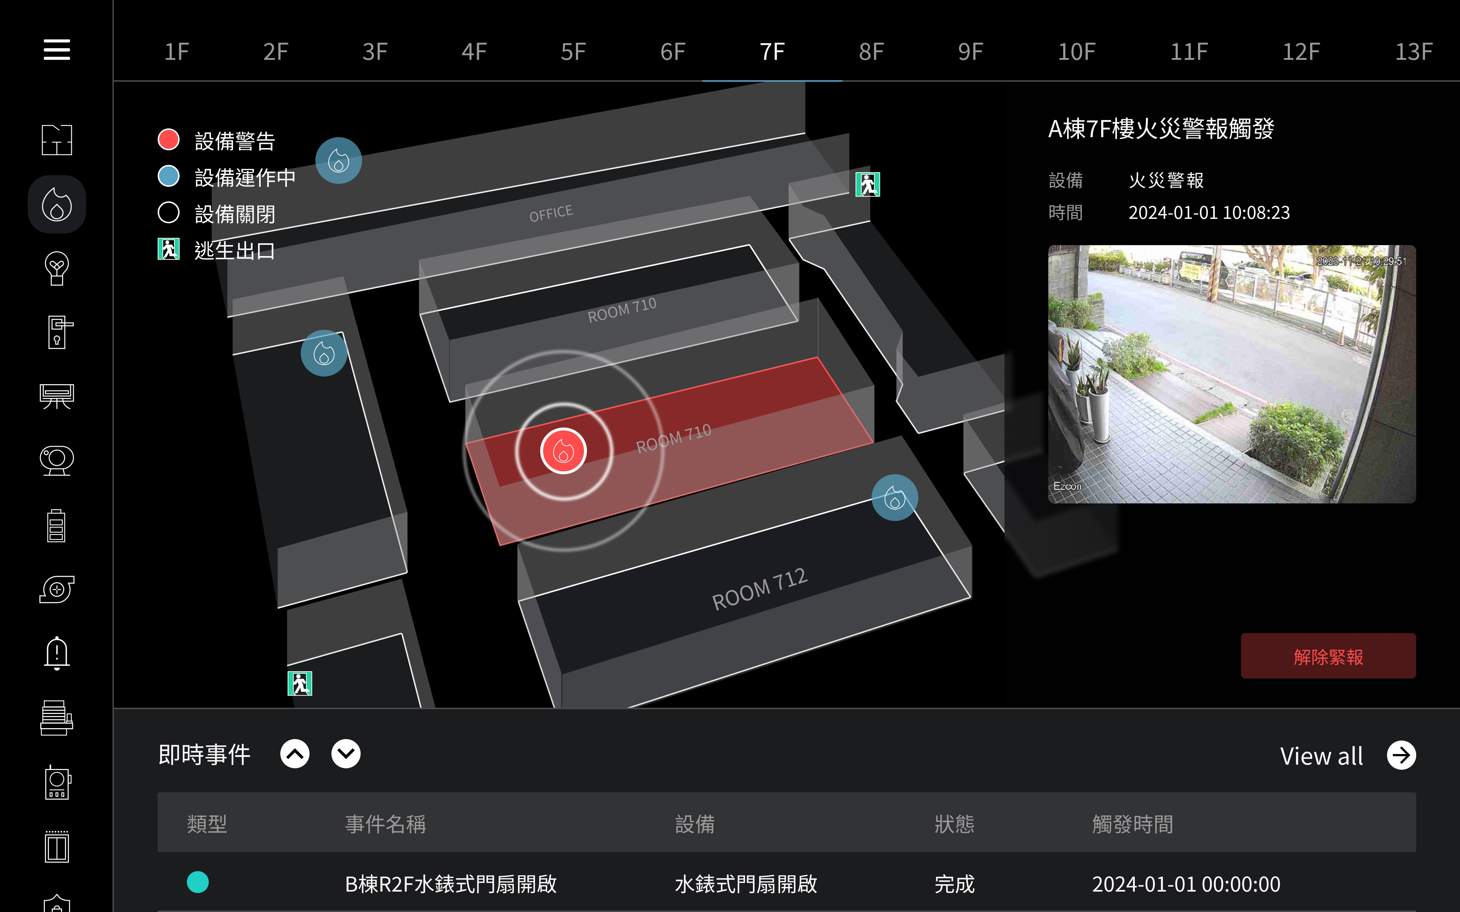Select the door lock access icon
The image size is (1460, 912).
click(x=58, y=332)
